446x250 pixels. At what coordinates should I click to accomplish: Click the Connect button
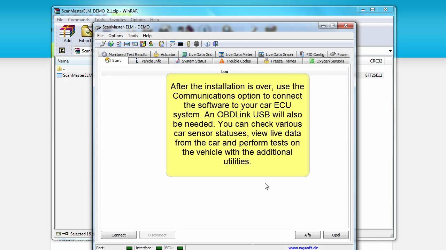point(118,235)
